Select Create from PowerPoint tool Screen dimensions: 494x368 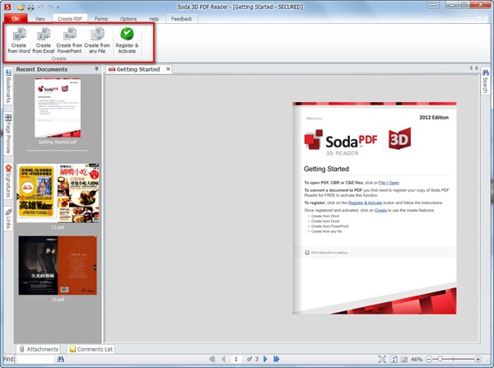point(75,40)
